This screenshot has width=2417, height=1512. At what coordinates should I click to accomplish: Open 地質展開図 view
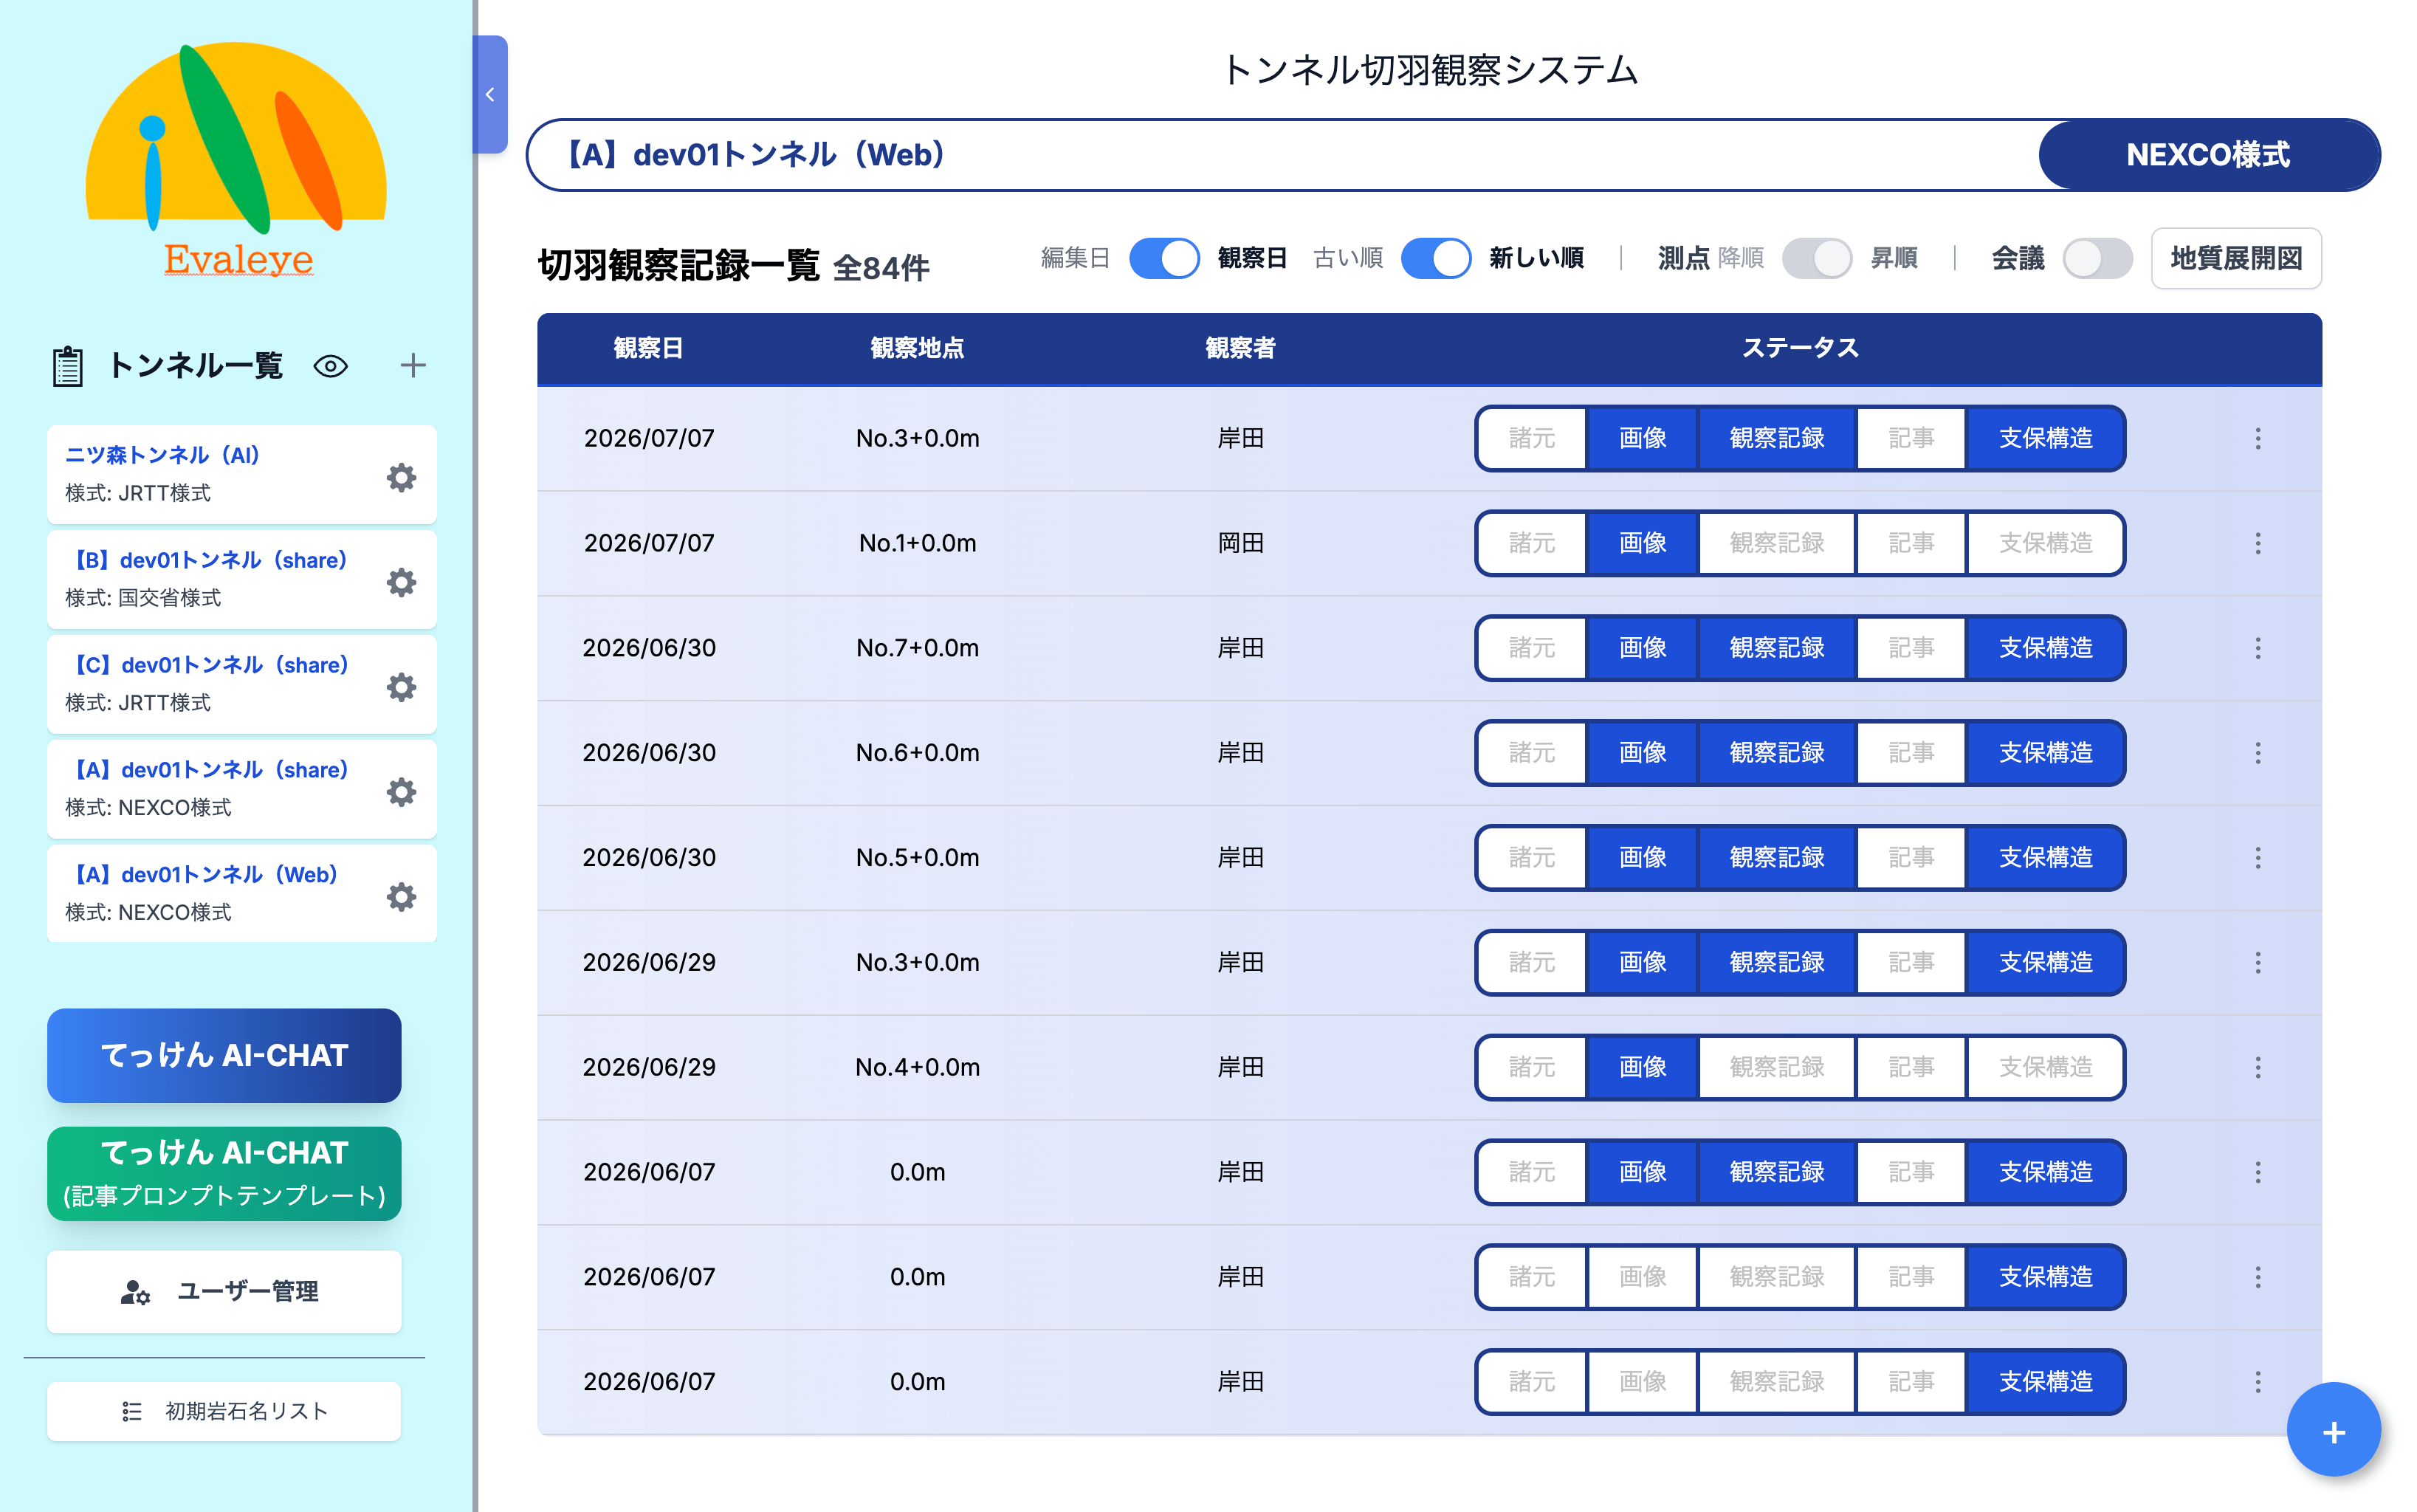pyautogui.click(x=2236, y=259)
